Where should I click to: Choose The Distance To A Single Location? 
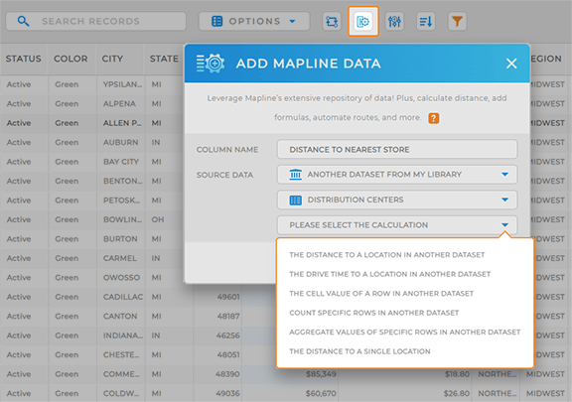[359, 351]
